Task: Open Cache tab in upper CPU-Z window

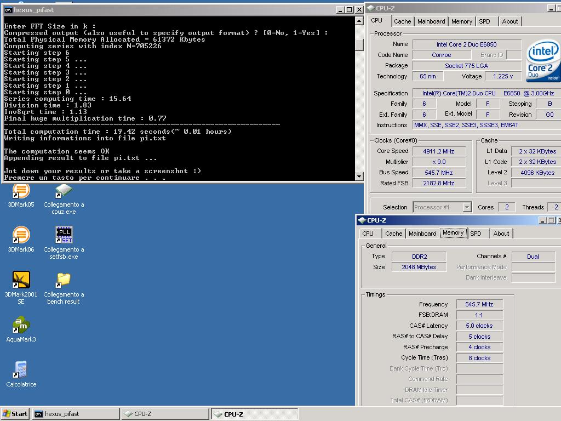Action: [x=403, y=21]
